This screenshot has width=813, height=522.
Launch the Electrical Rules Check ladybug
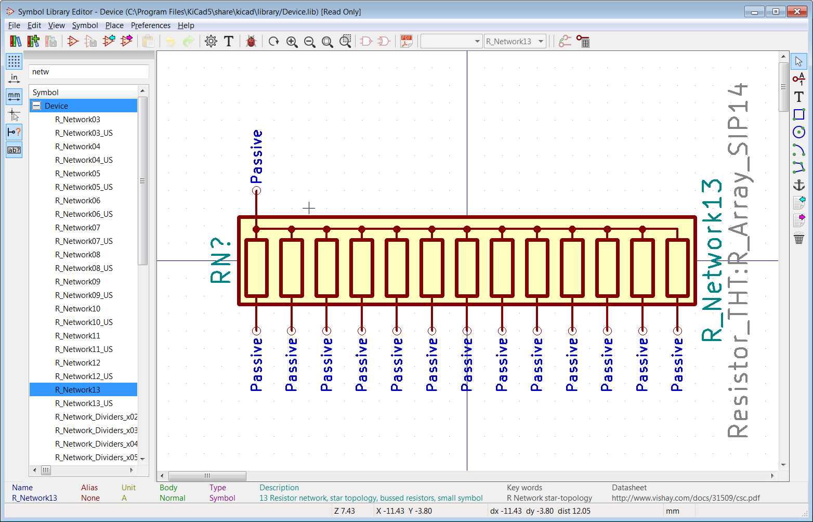[251, 41]
